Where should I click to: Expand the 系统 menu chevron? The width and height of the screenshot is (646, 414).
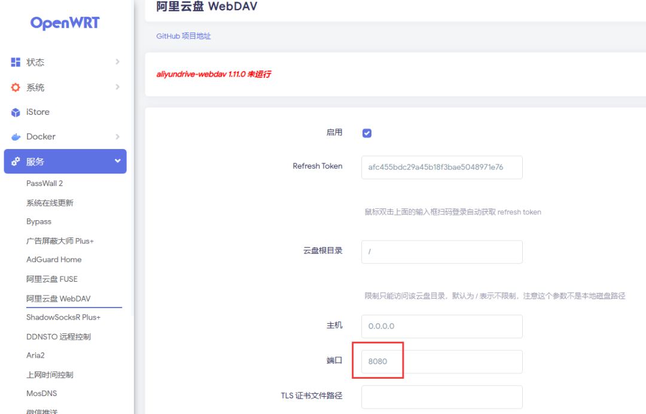tap(117, 87)
